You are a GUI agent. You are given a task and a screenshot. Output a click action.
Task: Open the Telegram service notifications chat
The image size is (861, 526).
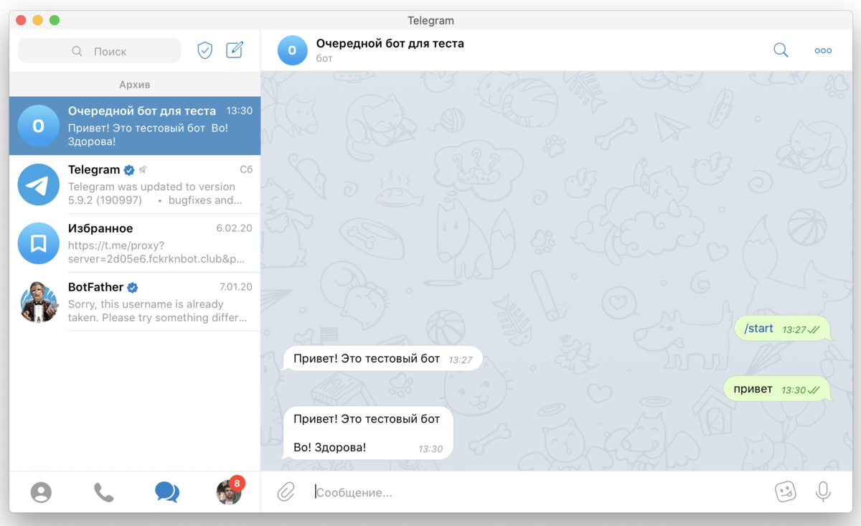(135, 185)
